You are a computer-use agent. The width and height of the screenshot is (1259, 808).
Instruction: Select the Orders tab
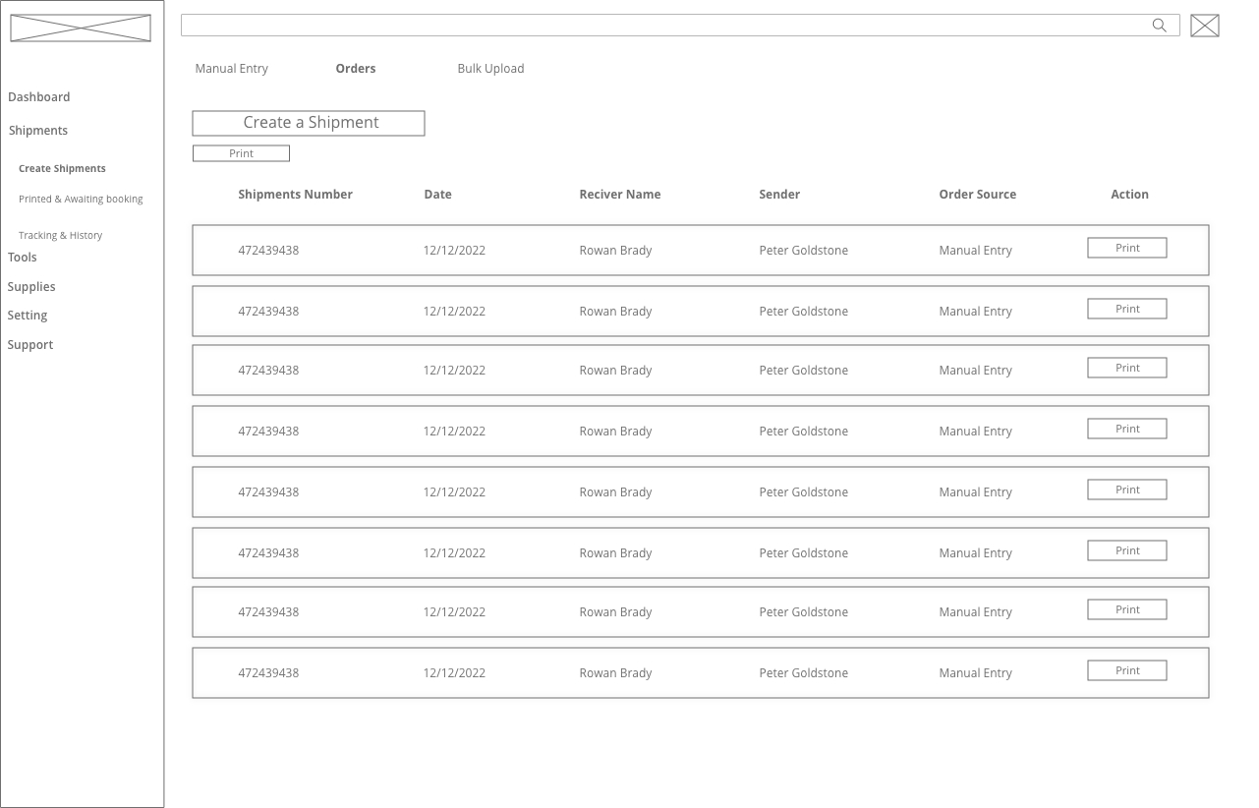pyautogui.click(x=356, y=69)
